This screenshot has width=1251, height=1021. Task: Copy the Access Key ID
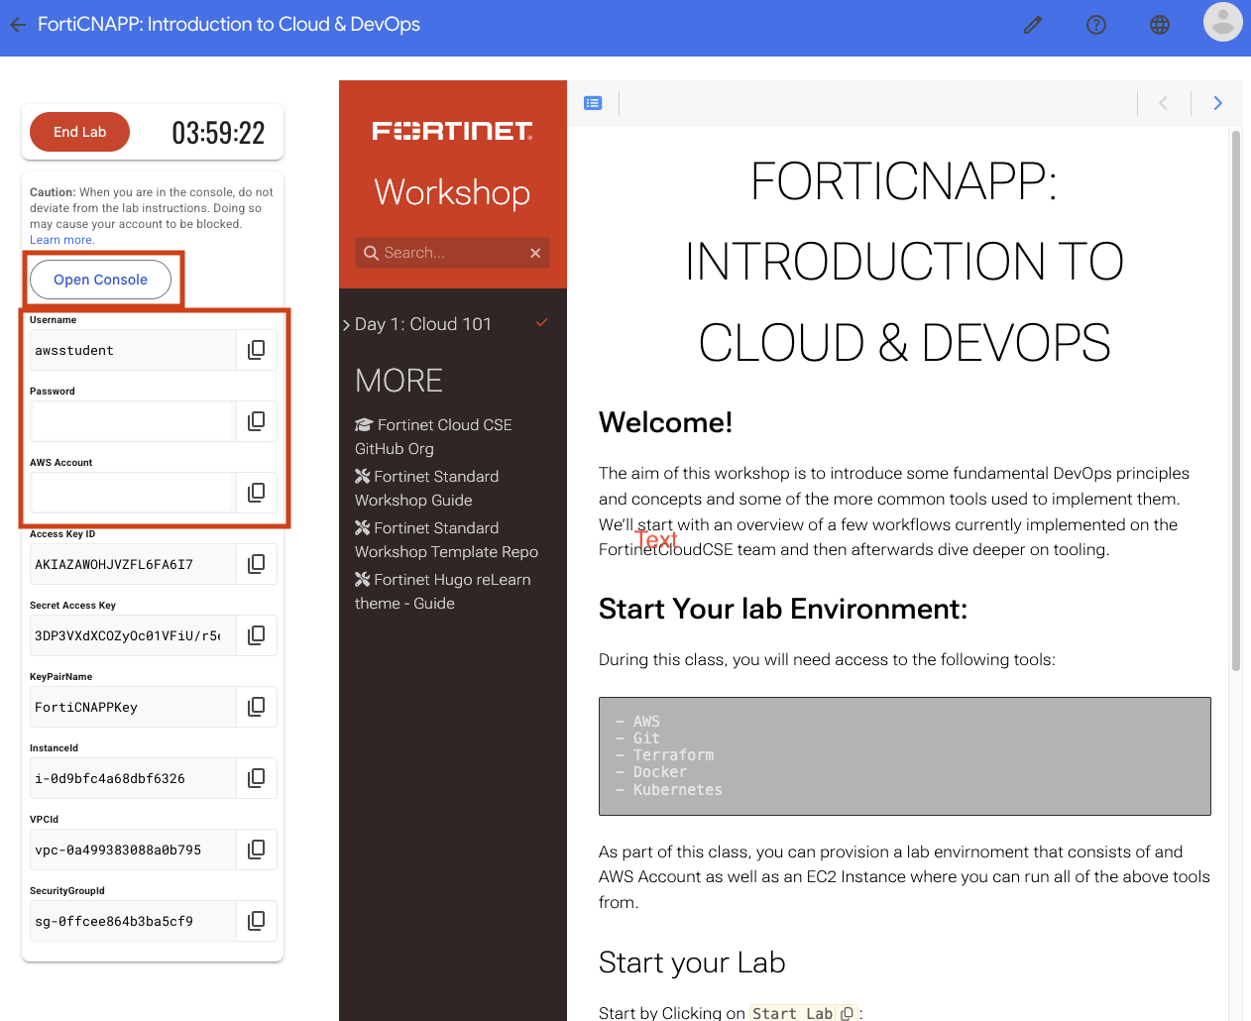tap(257, 564)
